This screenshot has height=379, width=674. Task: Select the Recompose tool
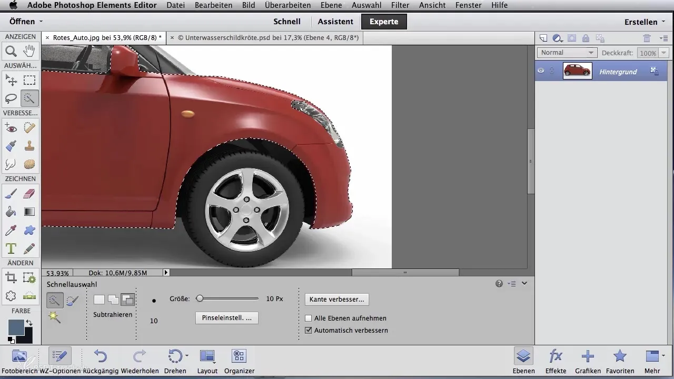[29, 277]
